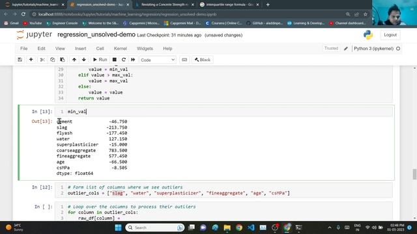The height and width of the screenshot is (234, 417).
Task: Open the YouTube bookmark
Action: tap(33, 23)
